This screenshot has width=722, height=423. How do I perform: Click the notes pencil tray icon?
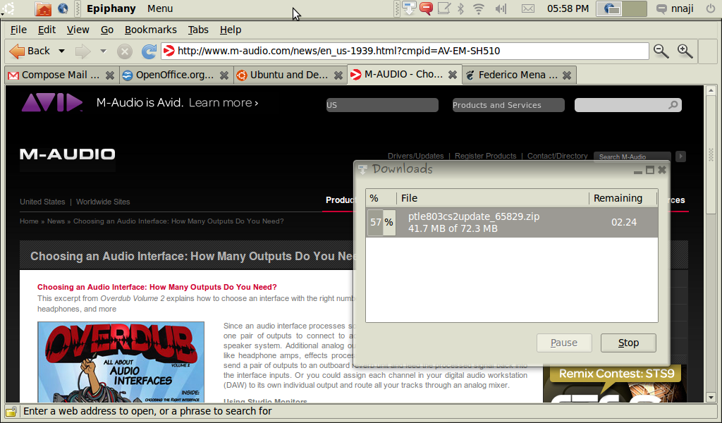444,8
